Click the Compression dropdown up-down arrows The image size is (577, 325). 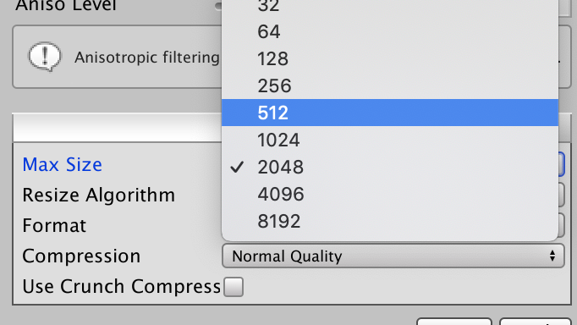552,256
